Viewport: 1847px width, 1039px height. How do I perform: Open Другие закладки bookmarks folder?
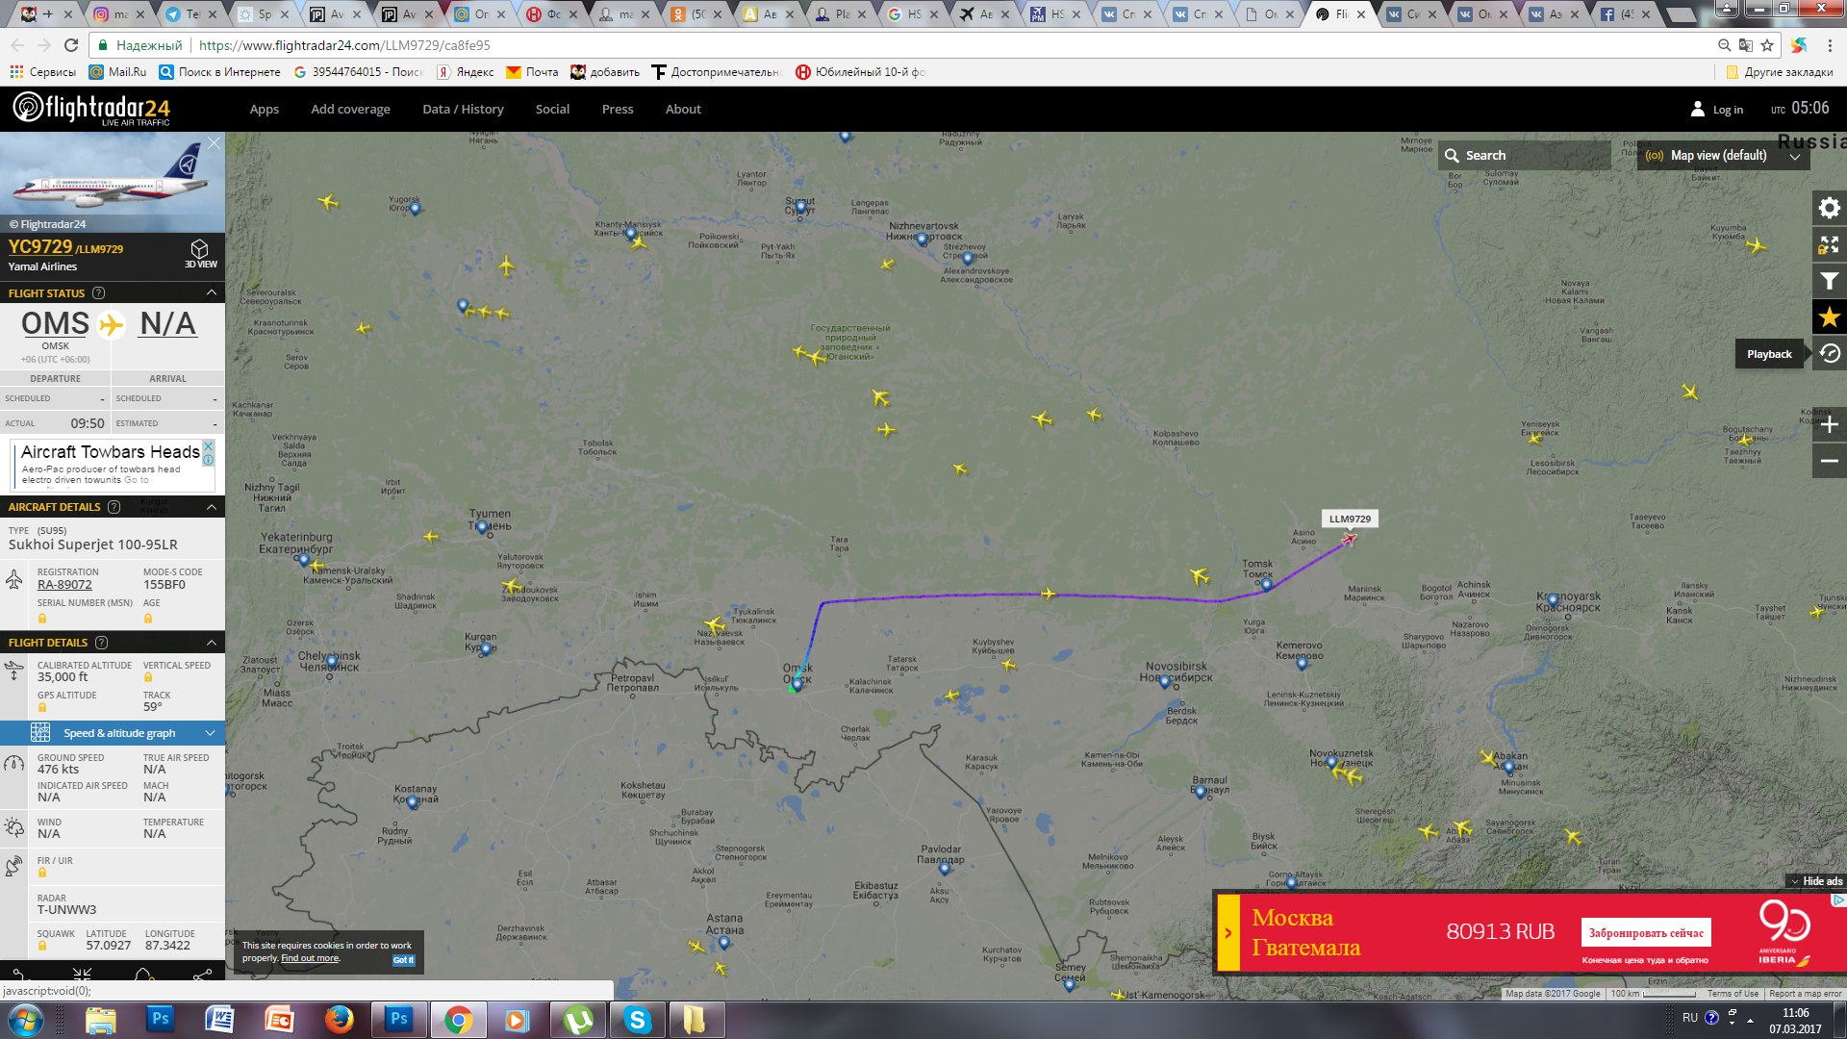pyautogui.click(x=1780, y=72)
